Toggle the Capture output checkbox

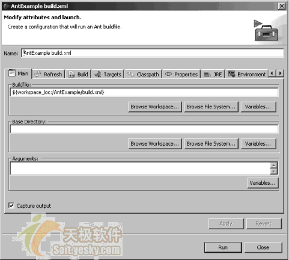(11, 205)
